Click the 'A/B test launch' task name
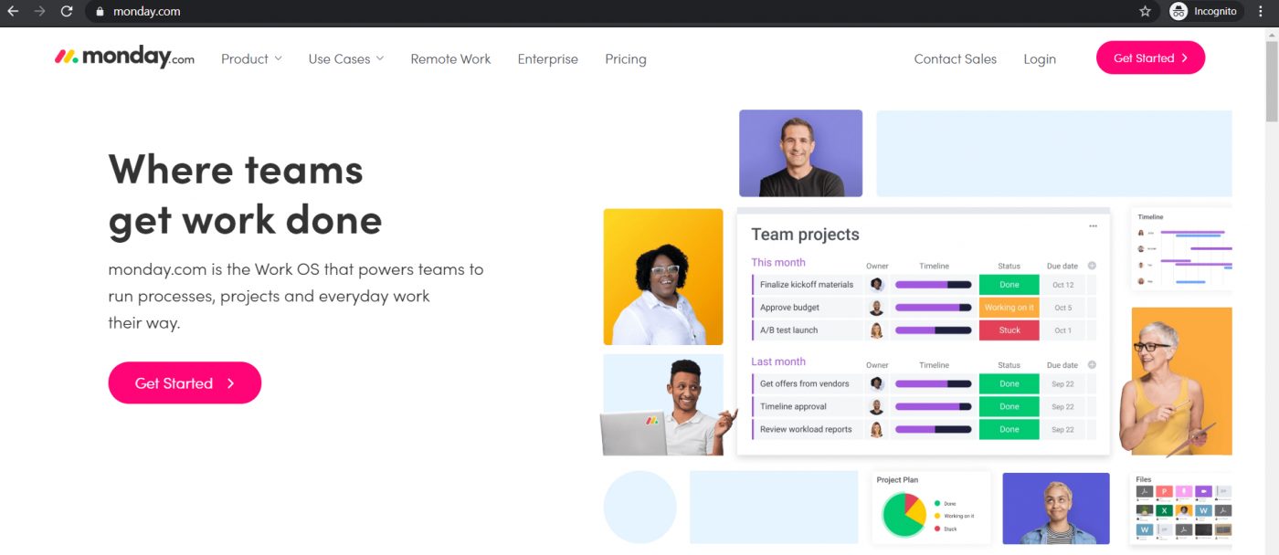This screenshot has height=555, width=1279. click(788, 330)
